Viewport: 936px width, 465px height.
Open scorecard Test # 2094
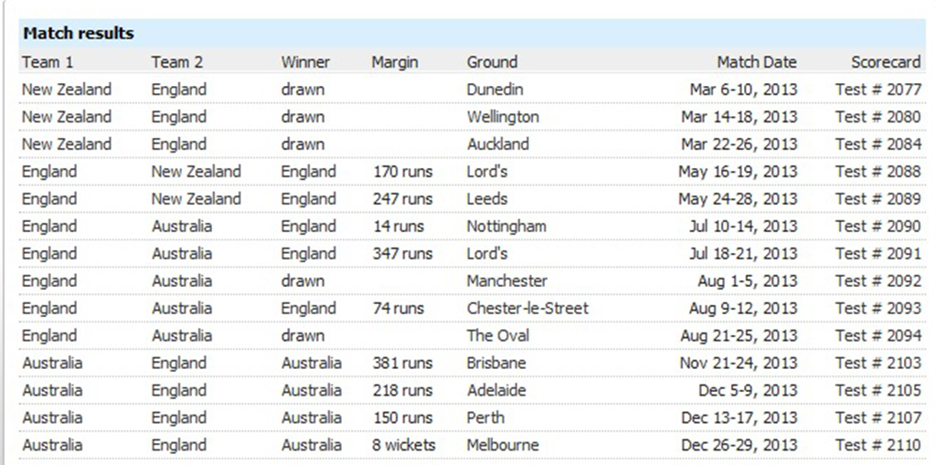(878, 335)
